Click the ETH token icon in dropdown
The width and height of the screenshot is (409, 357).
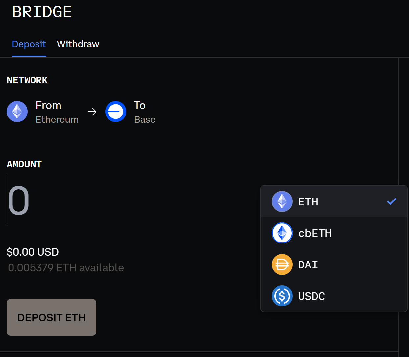282,201
